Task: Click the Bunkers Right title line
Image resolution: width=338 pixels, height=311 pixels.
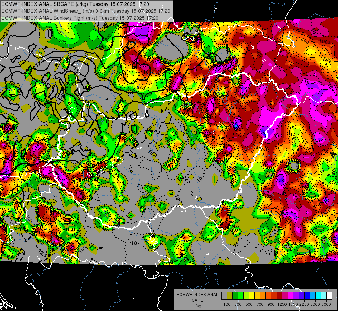Action: pyautogui.click(x=80, y=18)
